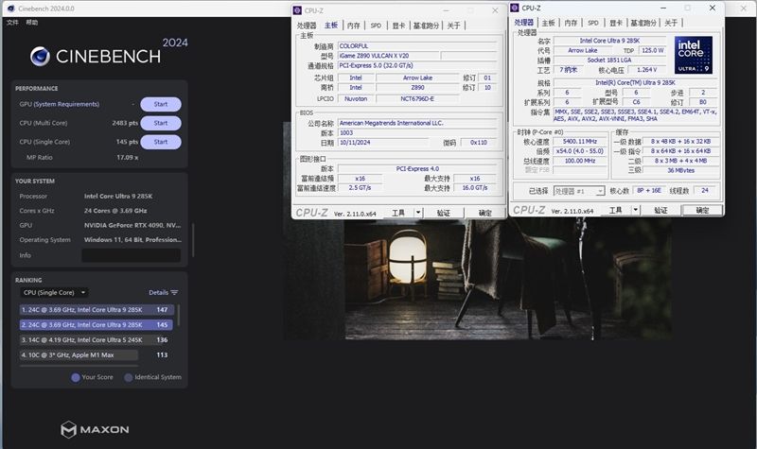Viewport: 757px width, 449px height.
Task: Select the Apple M1 Max ranking row
Action: tap(97, 354)
